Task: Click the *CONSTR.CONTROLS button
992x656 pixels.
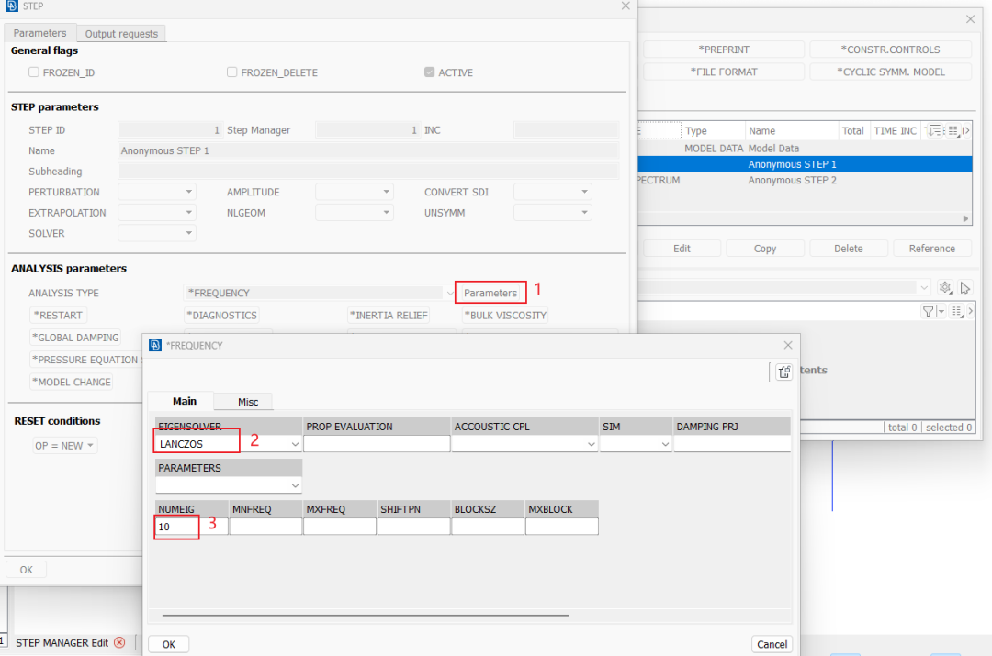Action: (890, 50)
